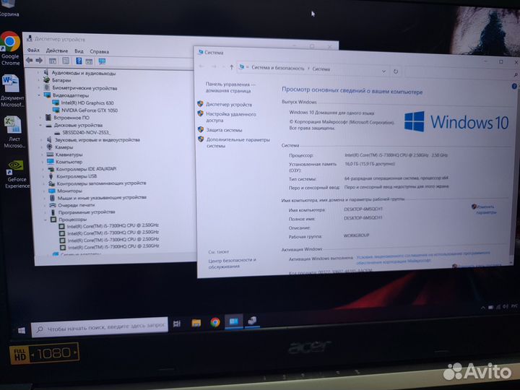Click the Task View taskbar icon
520x390 pixels.
click(x=177, y=323)
